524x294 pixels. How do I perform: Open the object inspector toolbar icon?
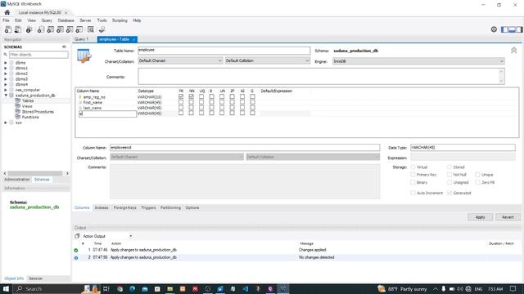click(x=29, y=29)
